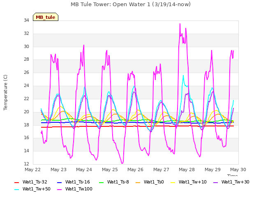Click the Temperature (C) axis label
This screenshot has width=263, height=197.
tap(5, 92)
